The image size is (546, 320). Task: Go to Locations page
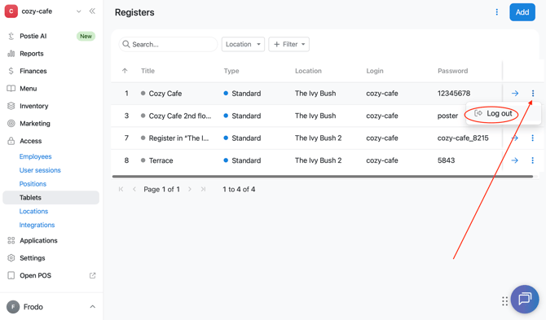[x=33, y=211]
